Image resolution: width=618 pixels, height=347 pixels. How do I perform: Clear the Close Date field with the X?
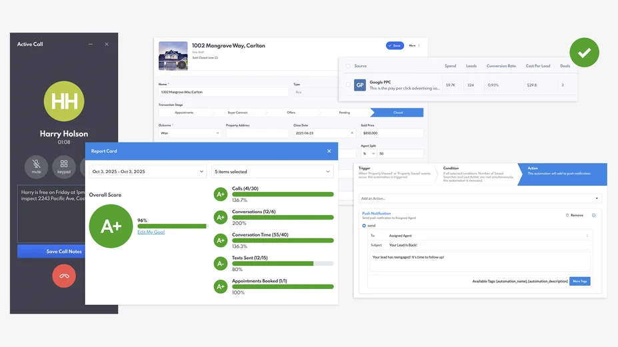tap(352, 133)
